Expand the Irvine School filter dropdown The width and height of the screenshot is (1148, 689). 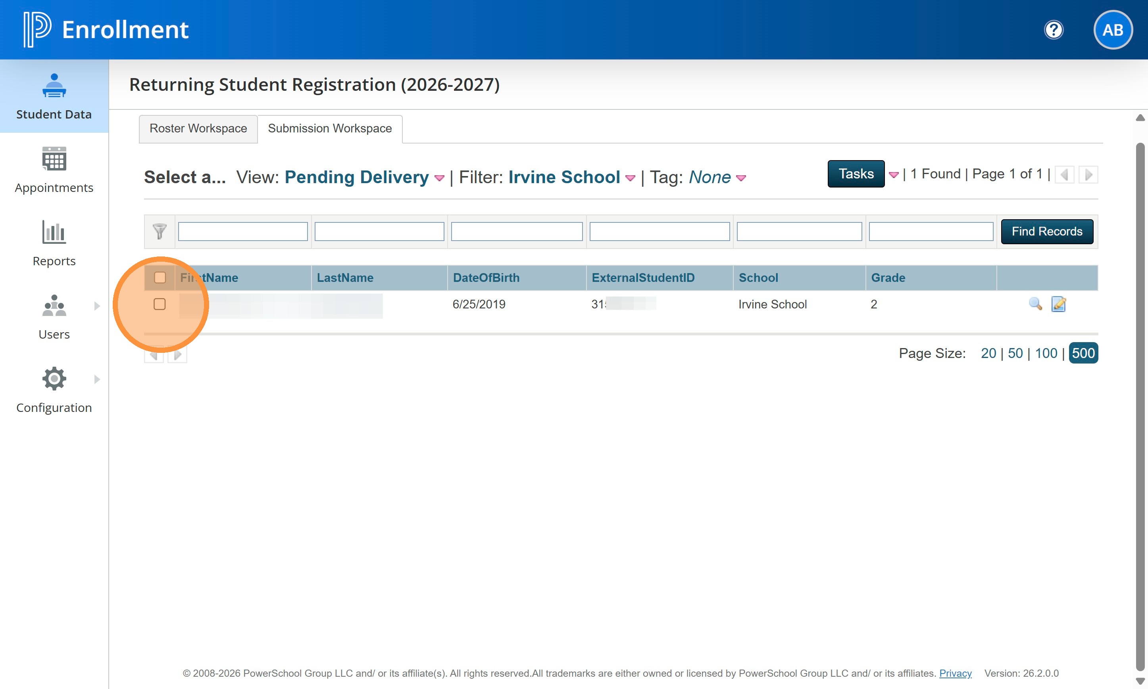coord(630,178)
